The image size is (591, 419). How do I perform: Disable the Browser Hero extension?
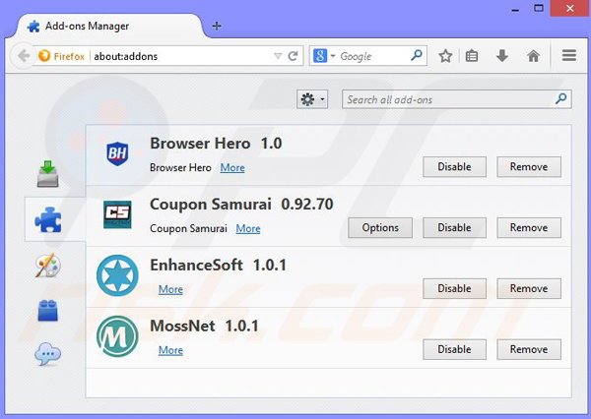pos(454,167)
